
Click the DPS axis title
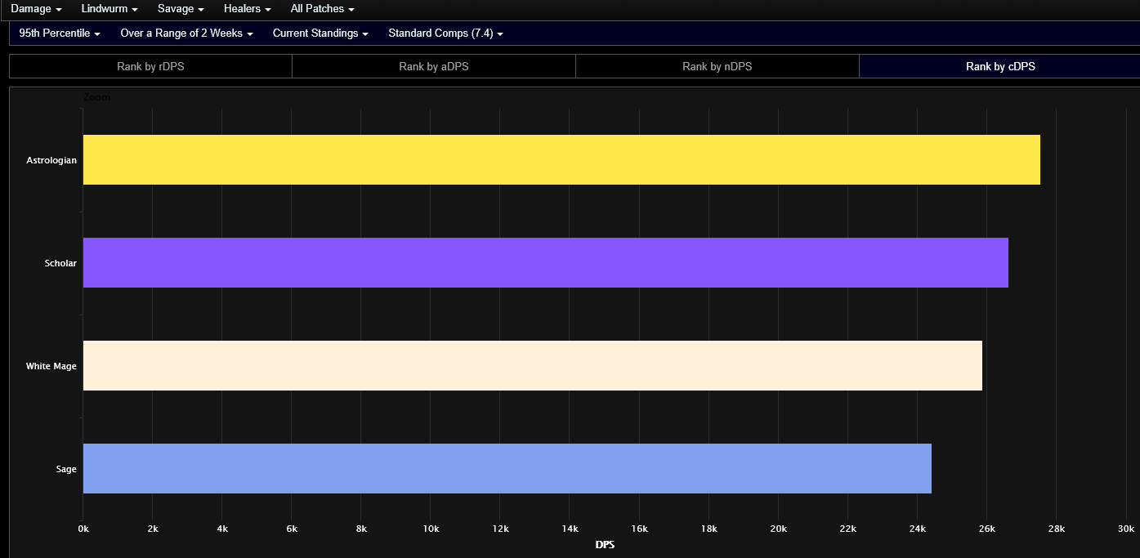tap(605, 545)
